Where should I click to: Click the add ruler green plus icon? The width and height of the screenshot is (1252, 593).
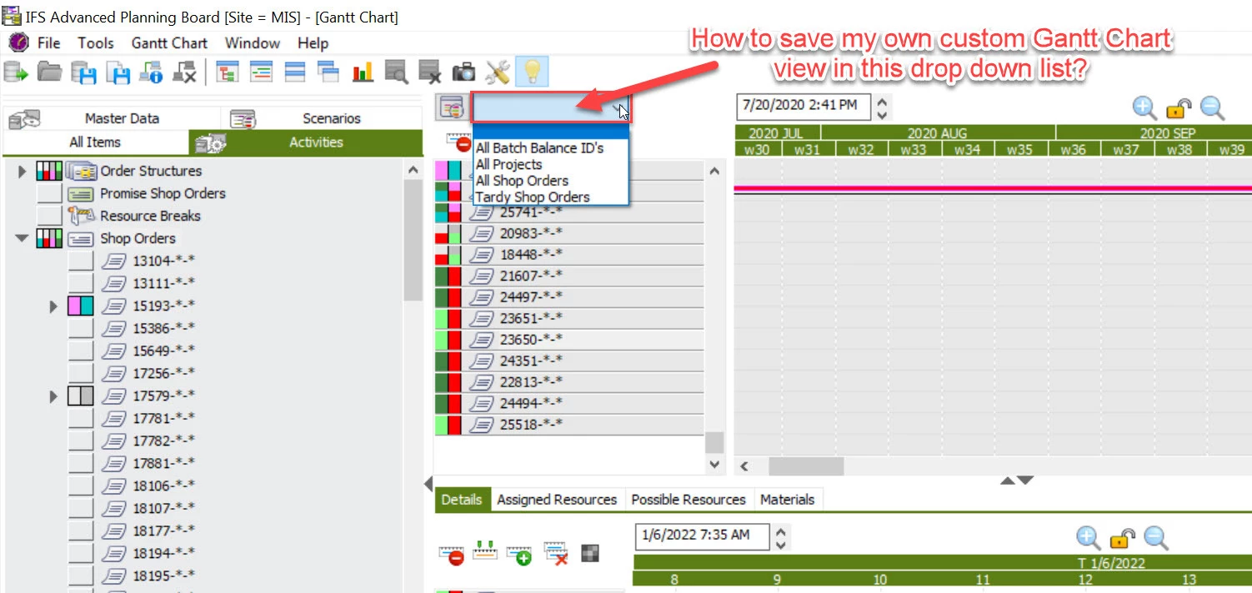click(519, 554)
